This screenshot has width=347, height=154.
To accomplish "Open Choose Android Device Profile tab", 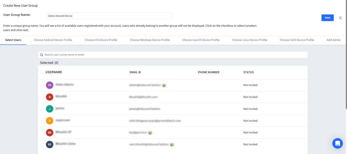I will point(53,40).
